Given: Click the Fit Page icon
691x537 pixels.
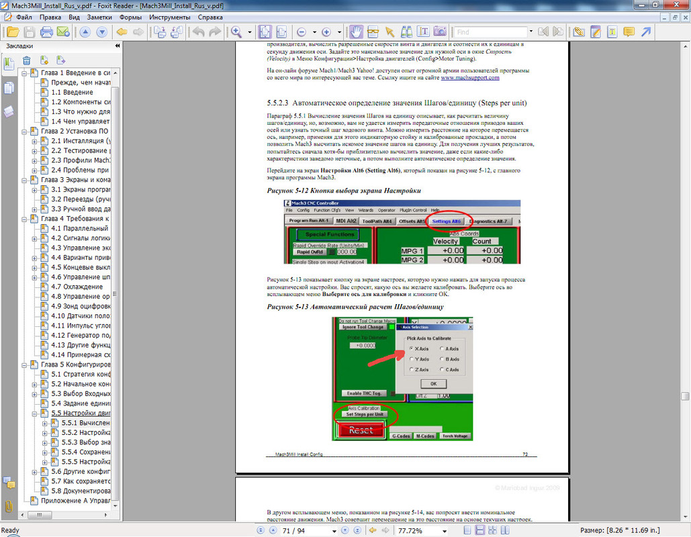Looking at the screenshot, I should coord(265,32).
